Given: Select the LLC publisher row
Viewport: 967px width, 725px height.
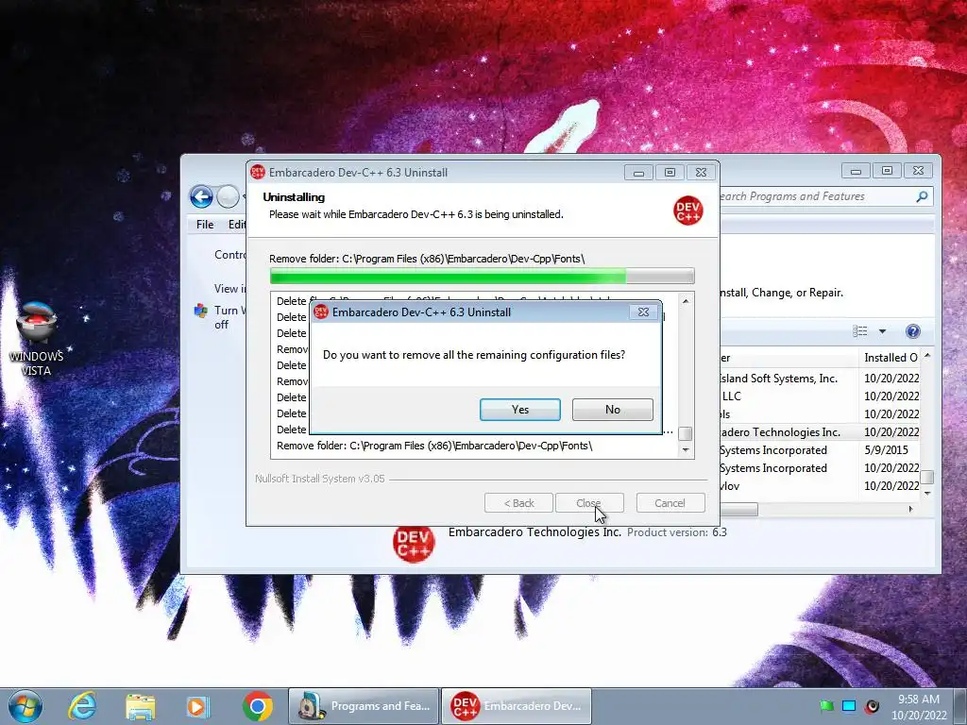Looking at the screenshot, I should coord(820,396).
